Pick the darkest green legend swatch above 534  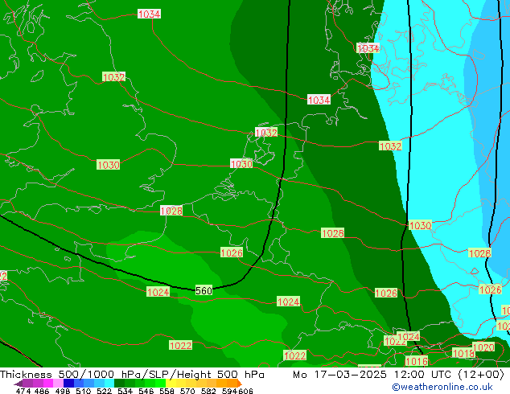pos(119,384)
